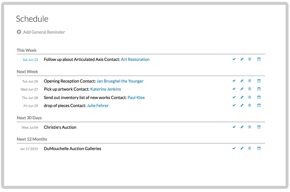Open the Art Restoration contact
This screenshot has height=192, width=290.
tap(135, 59)
